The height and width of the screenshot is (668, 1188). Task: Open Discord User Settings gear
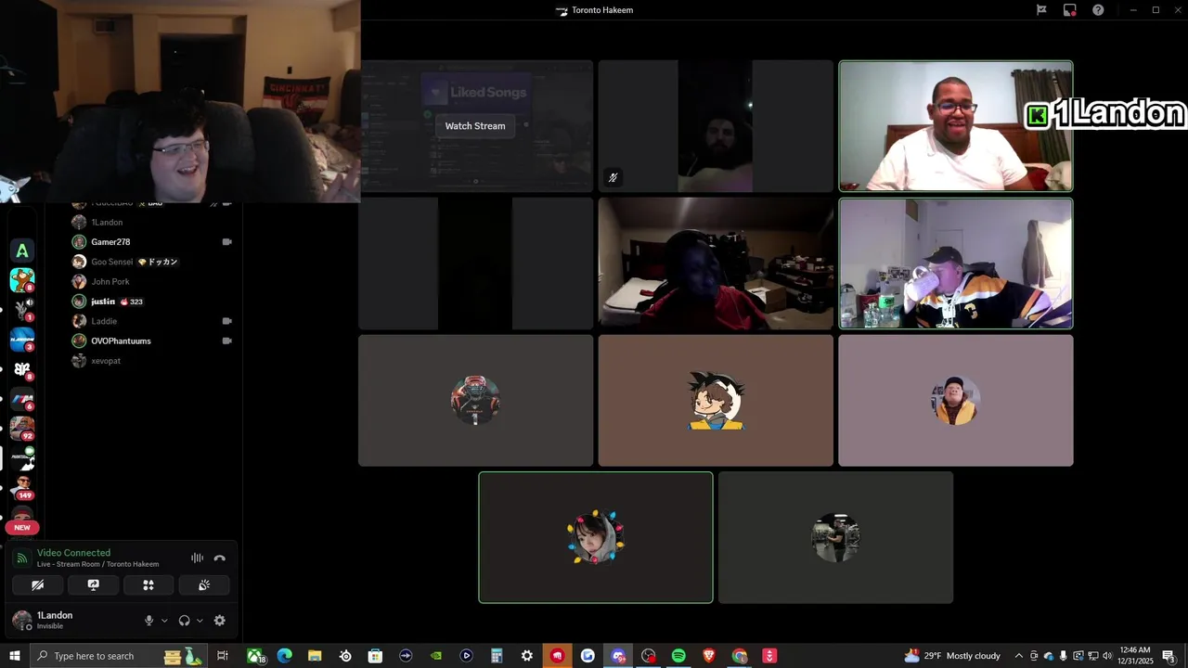click(220, 621)
